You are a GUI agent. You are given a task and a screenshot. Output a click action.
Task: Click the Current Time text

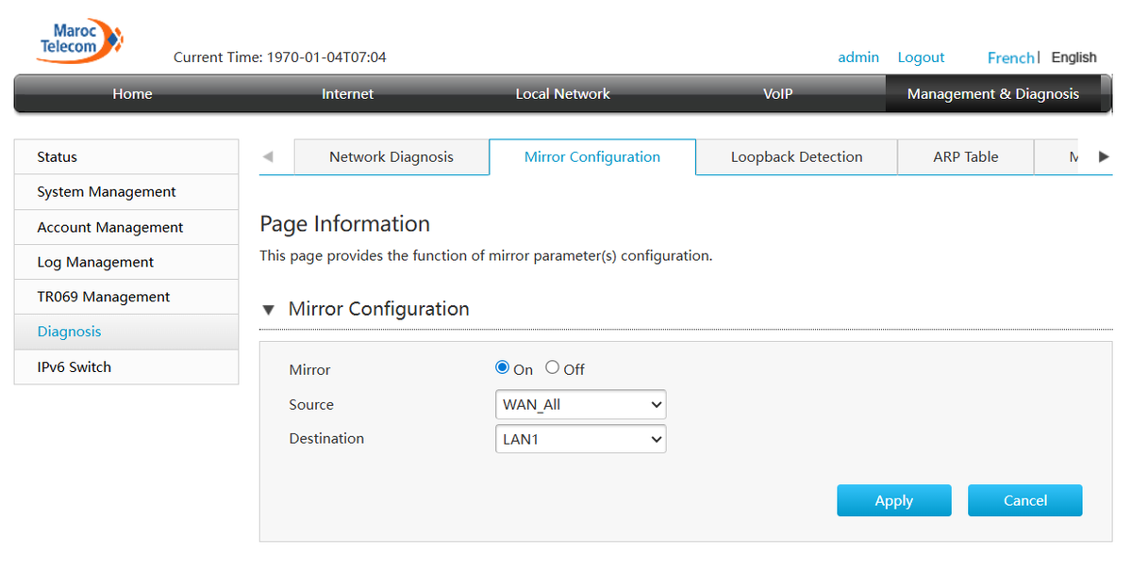coord(280,57)
